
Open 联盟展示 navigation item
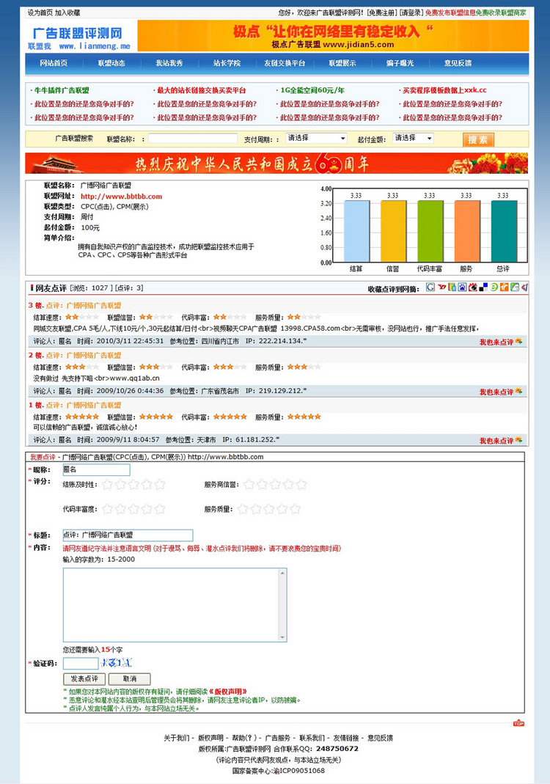point(342,63)
